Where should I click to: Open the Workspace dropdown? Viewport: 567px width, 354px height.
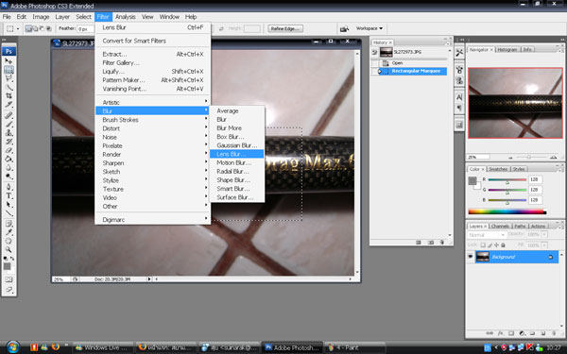pos(369,28)
